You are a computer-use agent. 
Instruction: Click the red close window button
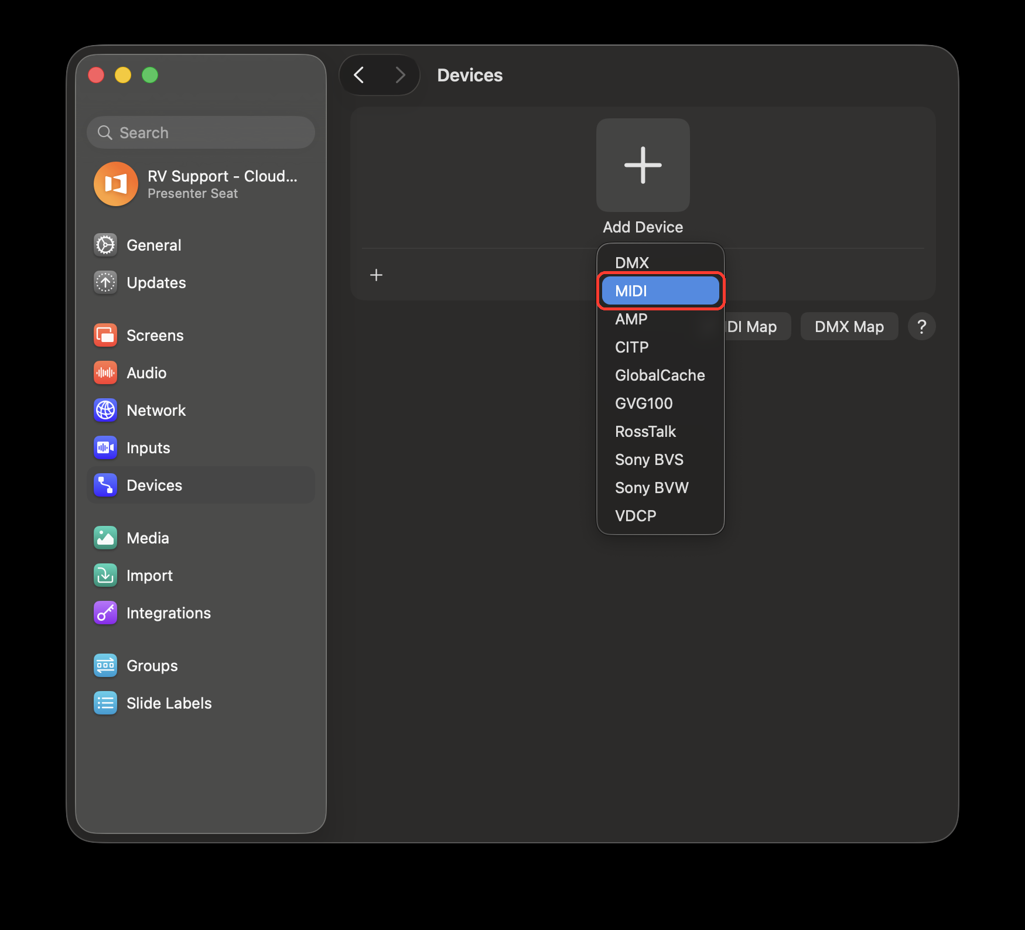(96, 75)
